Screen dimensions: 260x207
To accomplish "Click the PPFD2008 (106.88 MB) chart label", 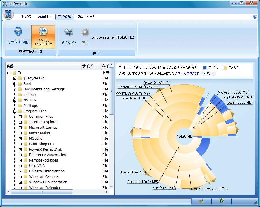I will 133,93.
